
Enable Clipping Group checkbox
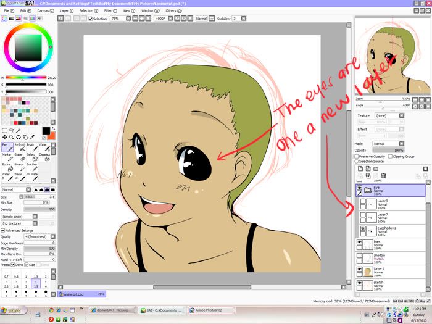point(390,156)
